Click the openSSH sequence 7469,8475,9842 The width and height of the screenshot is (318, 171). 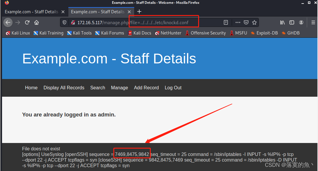point(132,154)
